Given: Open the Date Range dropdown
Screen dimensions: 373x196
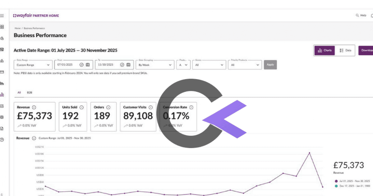Looking at the screenshot, I should point(33,65).
